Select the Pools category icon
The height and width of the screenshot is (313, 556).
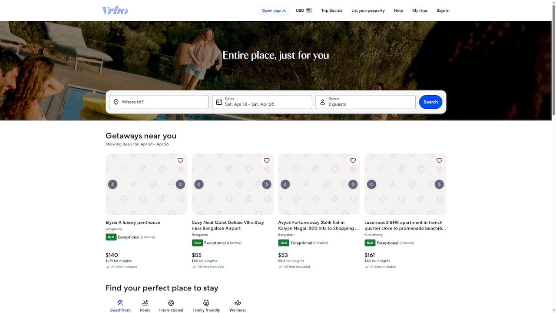pos(145,303)
